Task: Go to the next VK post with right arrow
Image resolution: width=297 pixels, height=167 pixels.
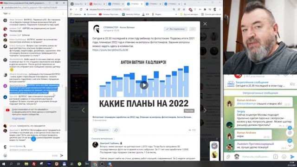Action: (205, 110)
